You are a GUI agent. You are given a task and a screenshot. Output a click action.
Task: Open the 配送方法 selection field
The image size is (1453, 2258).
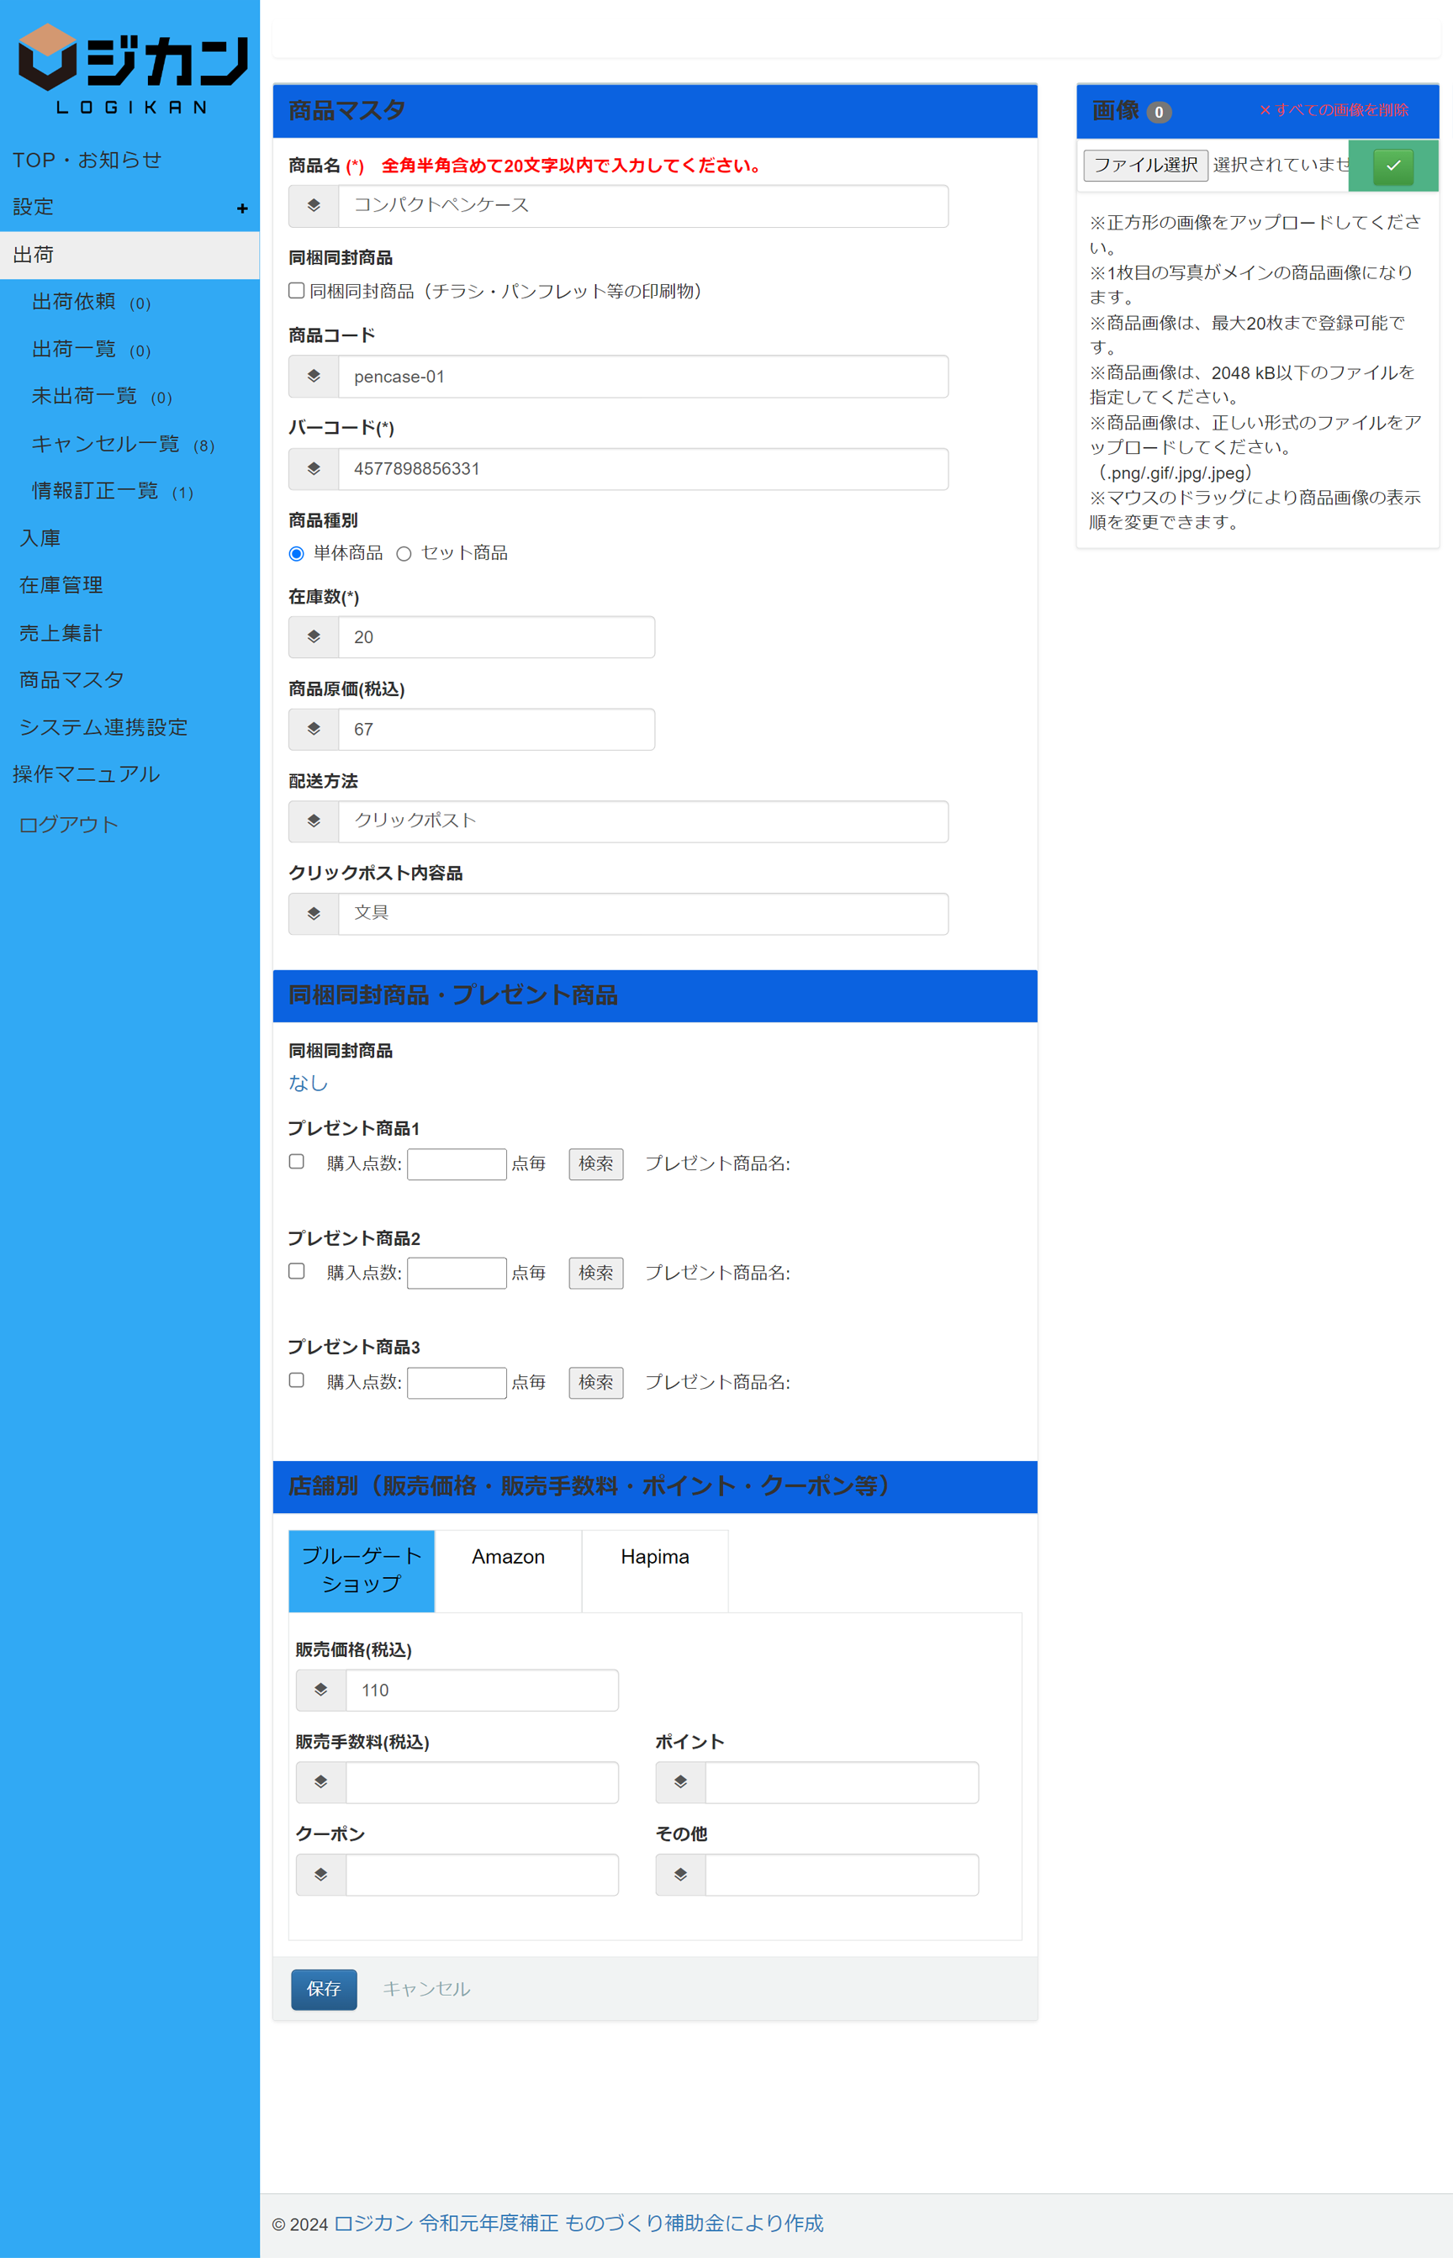642,821
